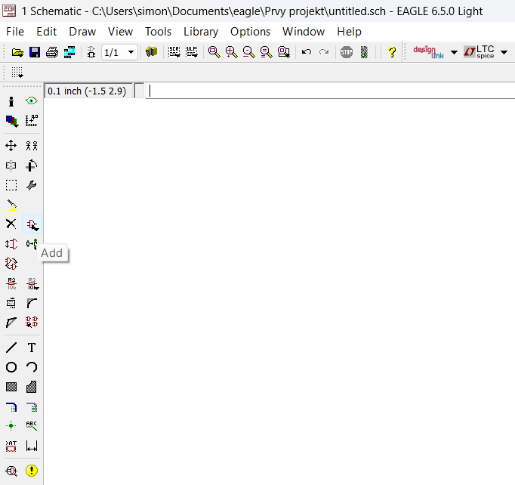Open the Draw menu
The height and width of the screenshot is (485, 515).
[x=82, y=32]
